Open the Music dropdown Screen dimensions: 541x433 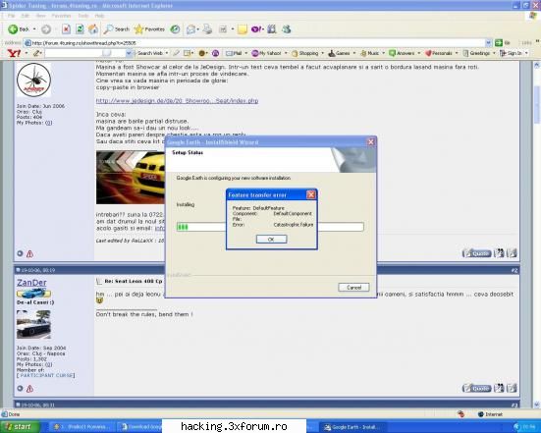click(x=383, y=53)
